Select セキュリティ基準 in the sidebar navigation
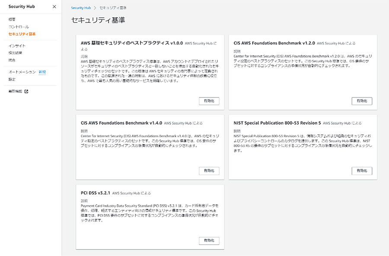Viewport: 389px width, 256px height. coord(22,34)
